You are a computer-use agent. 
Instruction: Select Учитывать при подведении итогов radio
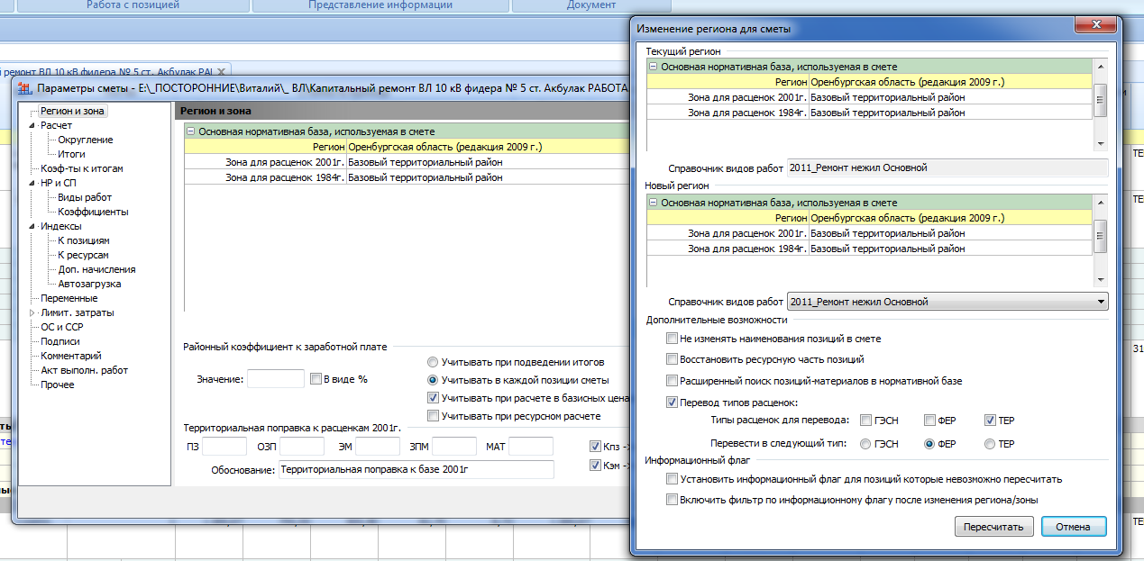pyautogui.click(x=434, y=362)
